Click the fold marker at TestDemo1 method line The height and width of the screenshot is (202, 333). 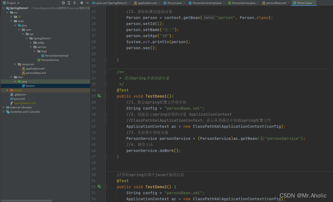click(105, 96)
